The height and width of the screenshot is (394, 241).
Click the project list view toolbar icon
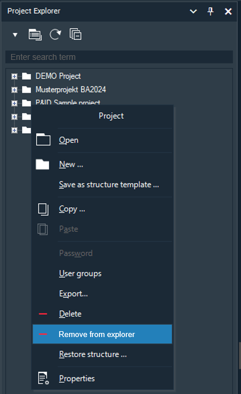tap(35, 35)
